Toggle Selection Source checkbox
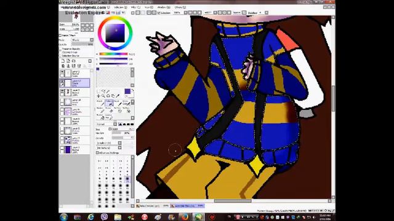394x221 pixels. coord(60,55)
